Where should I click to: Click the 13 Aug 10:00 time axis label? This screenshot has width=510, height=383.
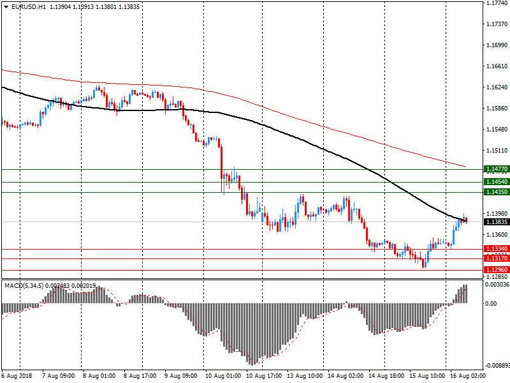(x=305, y=376)
